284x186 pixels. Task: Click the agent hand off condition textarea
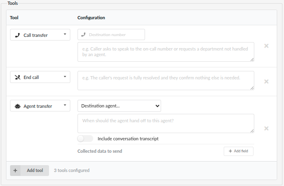pos(166,123)
